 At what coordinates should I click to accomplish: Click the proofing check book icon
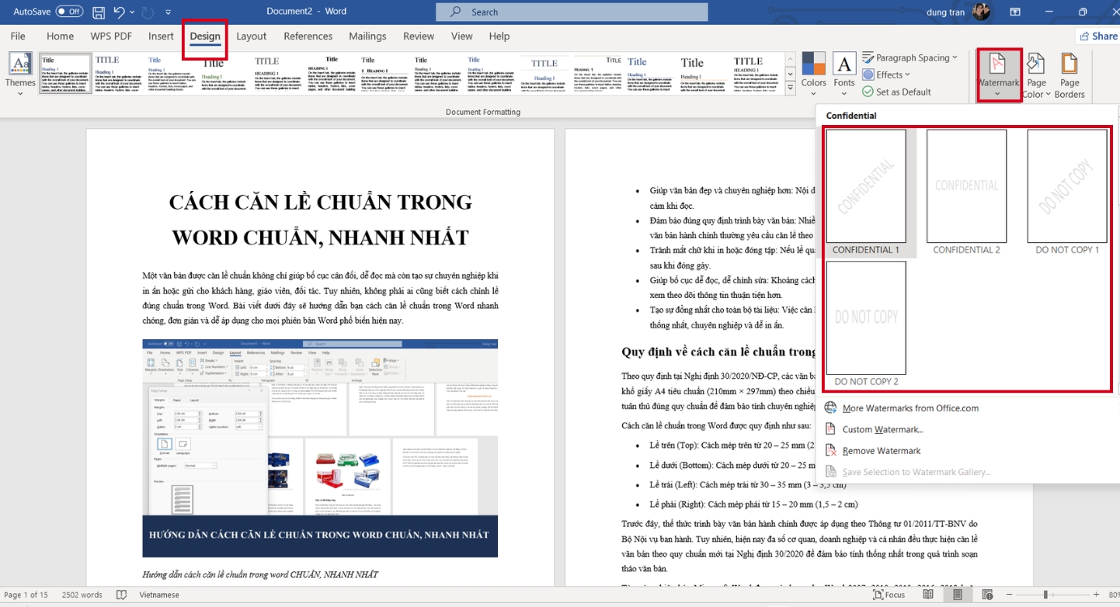(121, 595)
